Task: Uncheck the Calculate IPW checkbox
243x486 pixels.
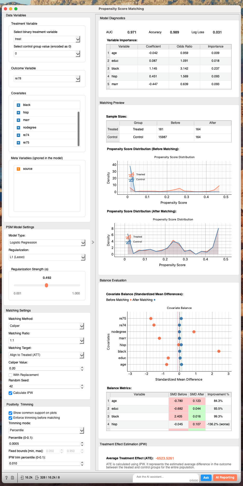Action: (x=10, y=393)
